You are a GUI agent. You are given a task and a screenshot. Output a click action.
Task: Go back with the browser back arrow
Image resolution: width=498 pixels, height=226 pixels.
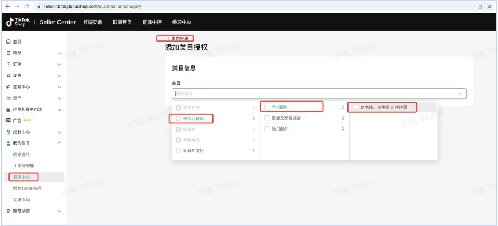[8, 6]
